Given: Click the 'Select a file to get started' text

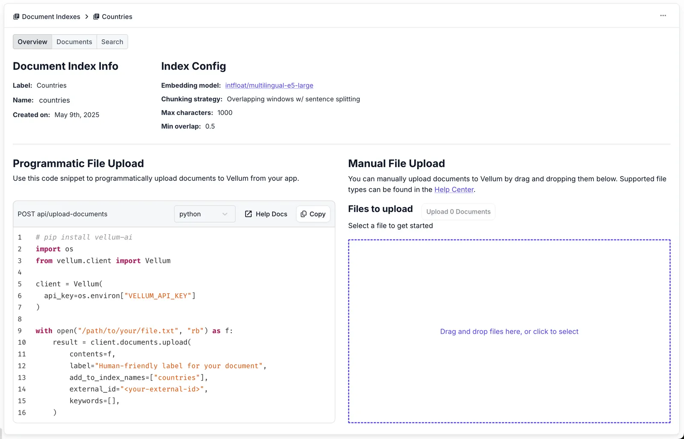Looking at the screenshot, I should [x=390, y=226].
